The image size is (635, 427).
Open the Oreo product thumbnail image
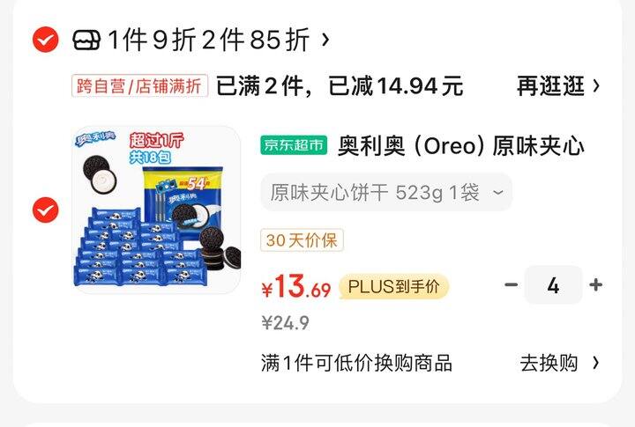[157, 210]
